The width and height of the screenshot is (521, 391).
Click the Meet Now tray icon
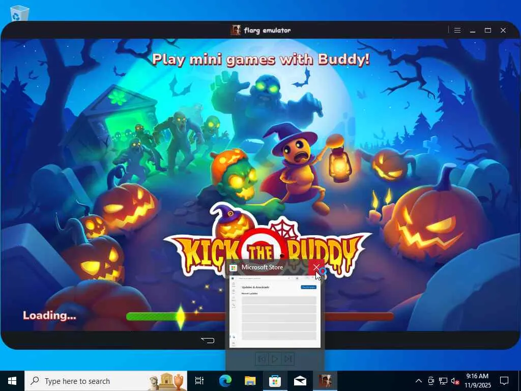[x=431, y=381]
